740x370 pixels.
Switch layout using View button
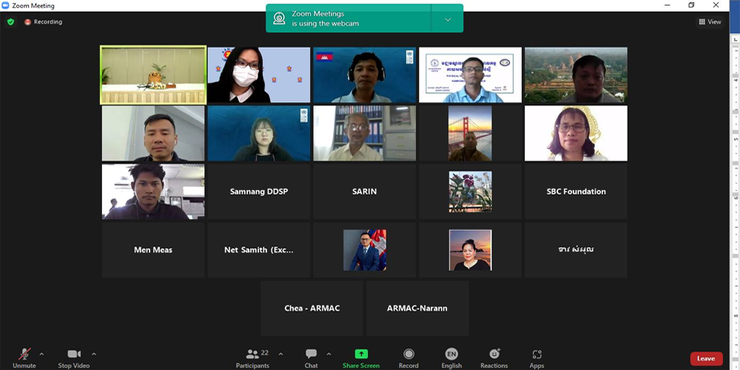pyautogui.click(x=710, y=22)
